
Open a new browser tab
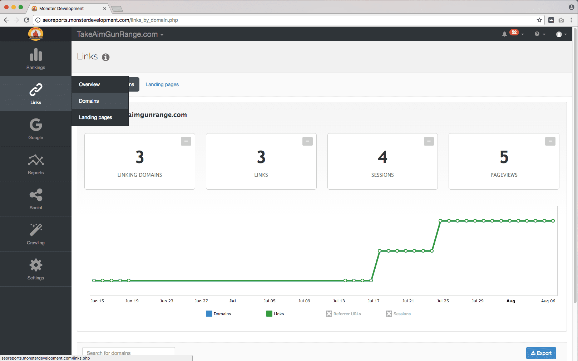click(117, 9)
